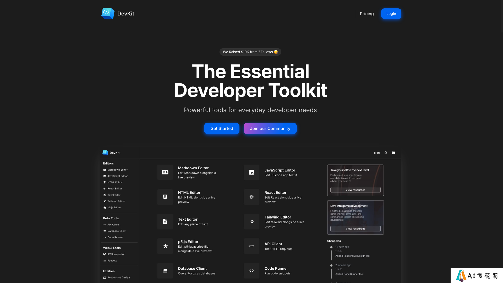This screenshot has height=283, width=503.
Task: Click View resources under game development card
Action: (x=355, y=229)
